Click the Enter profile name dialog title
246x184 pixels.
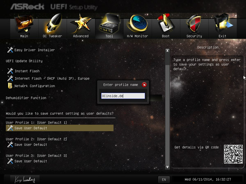(x=121, y=85)
